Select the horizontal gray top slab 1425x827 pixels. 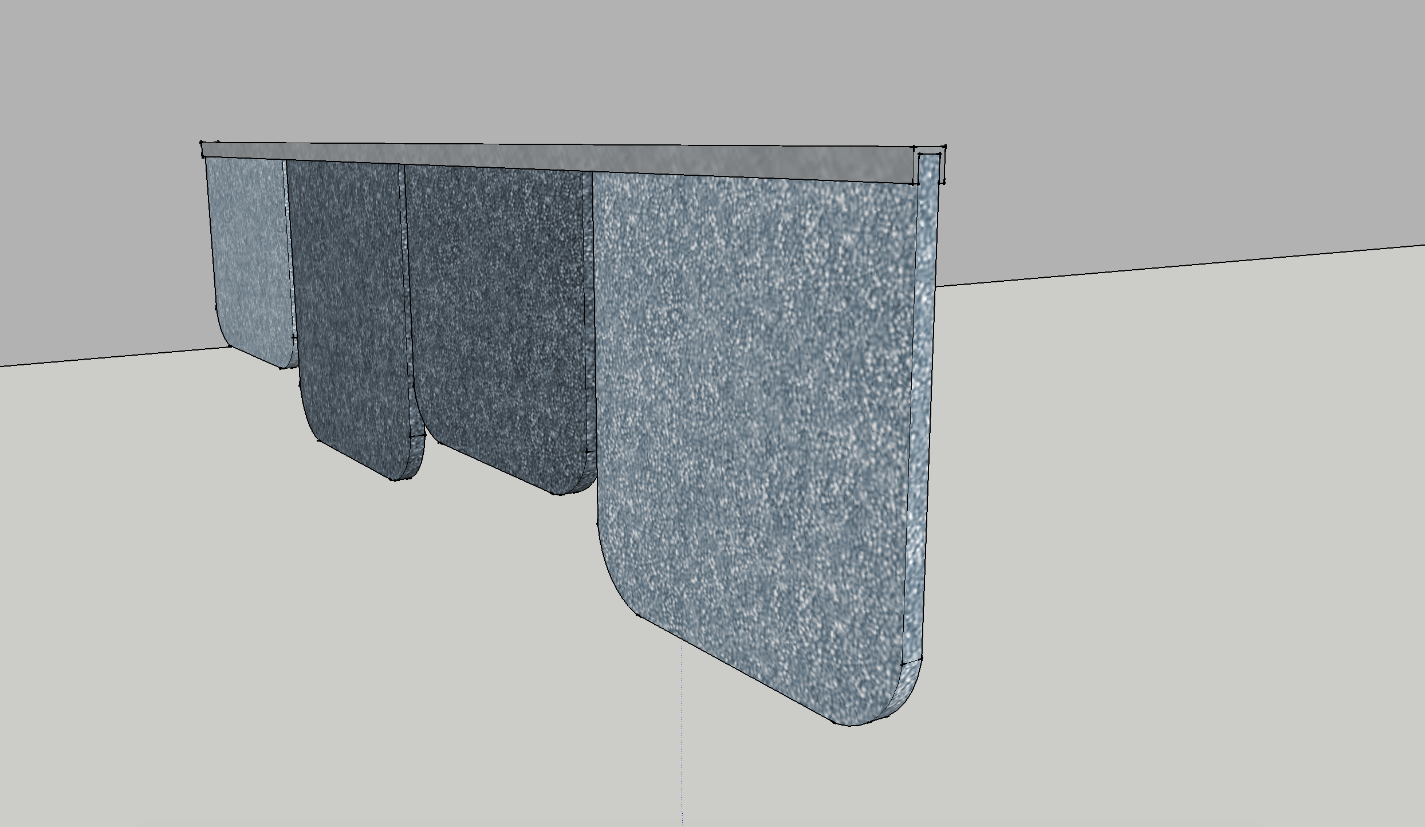(x=558, y=163)
